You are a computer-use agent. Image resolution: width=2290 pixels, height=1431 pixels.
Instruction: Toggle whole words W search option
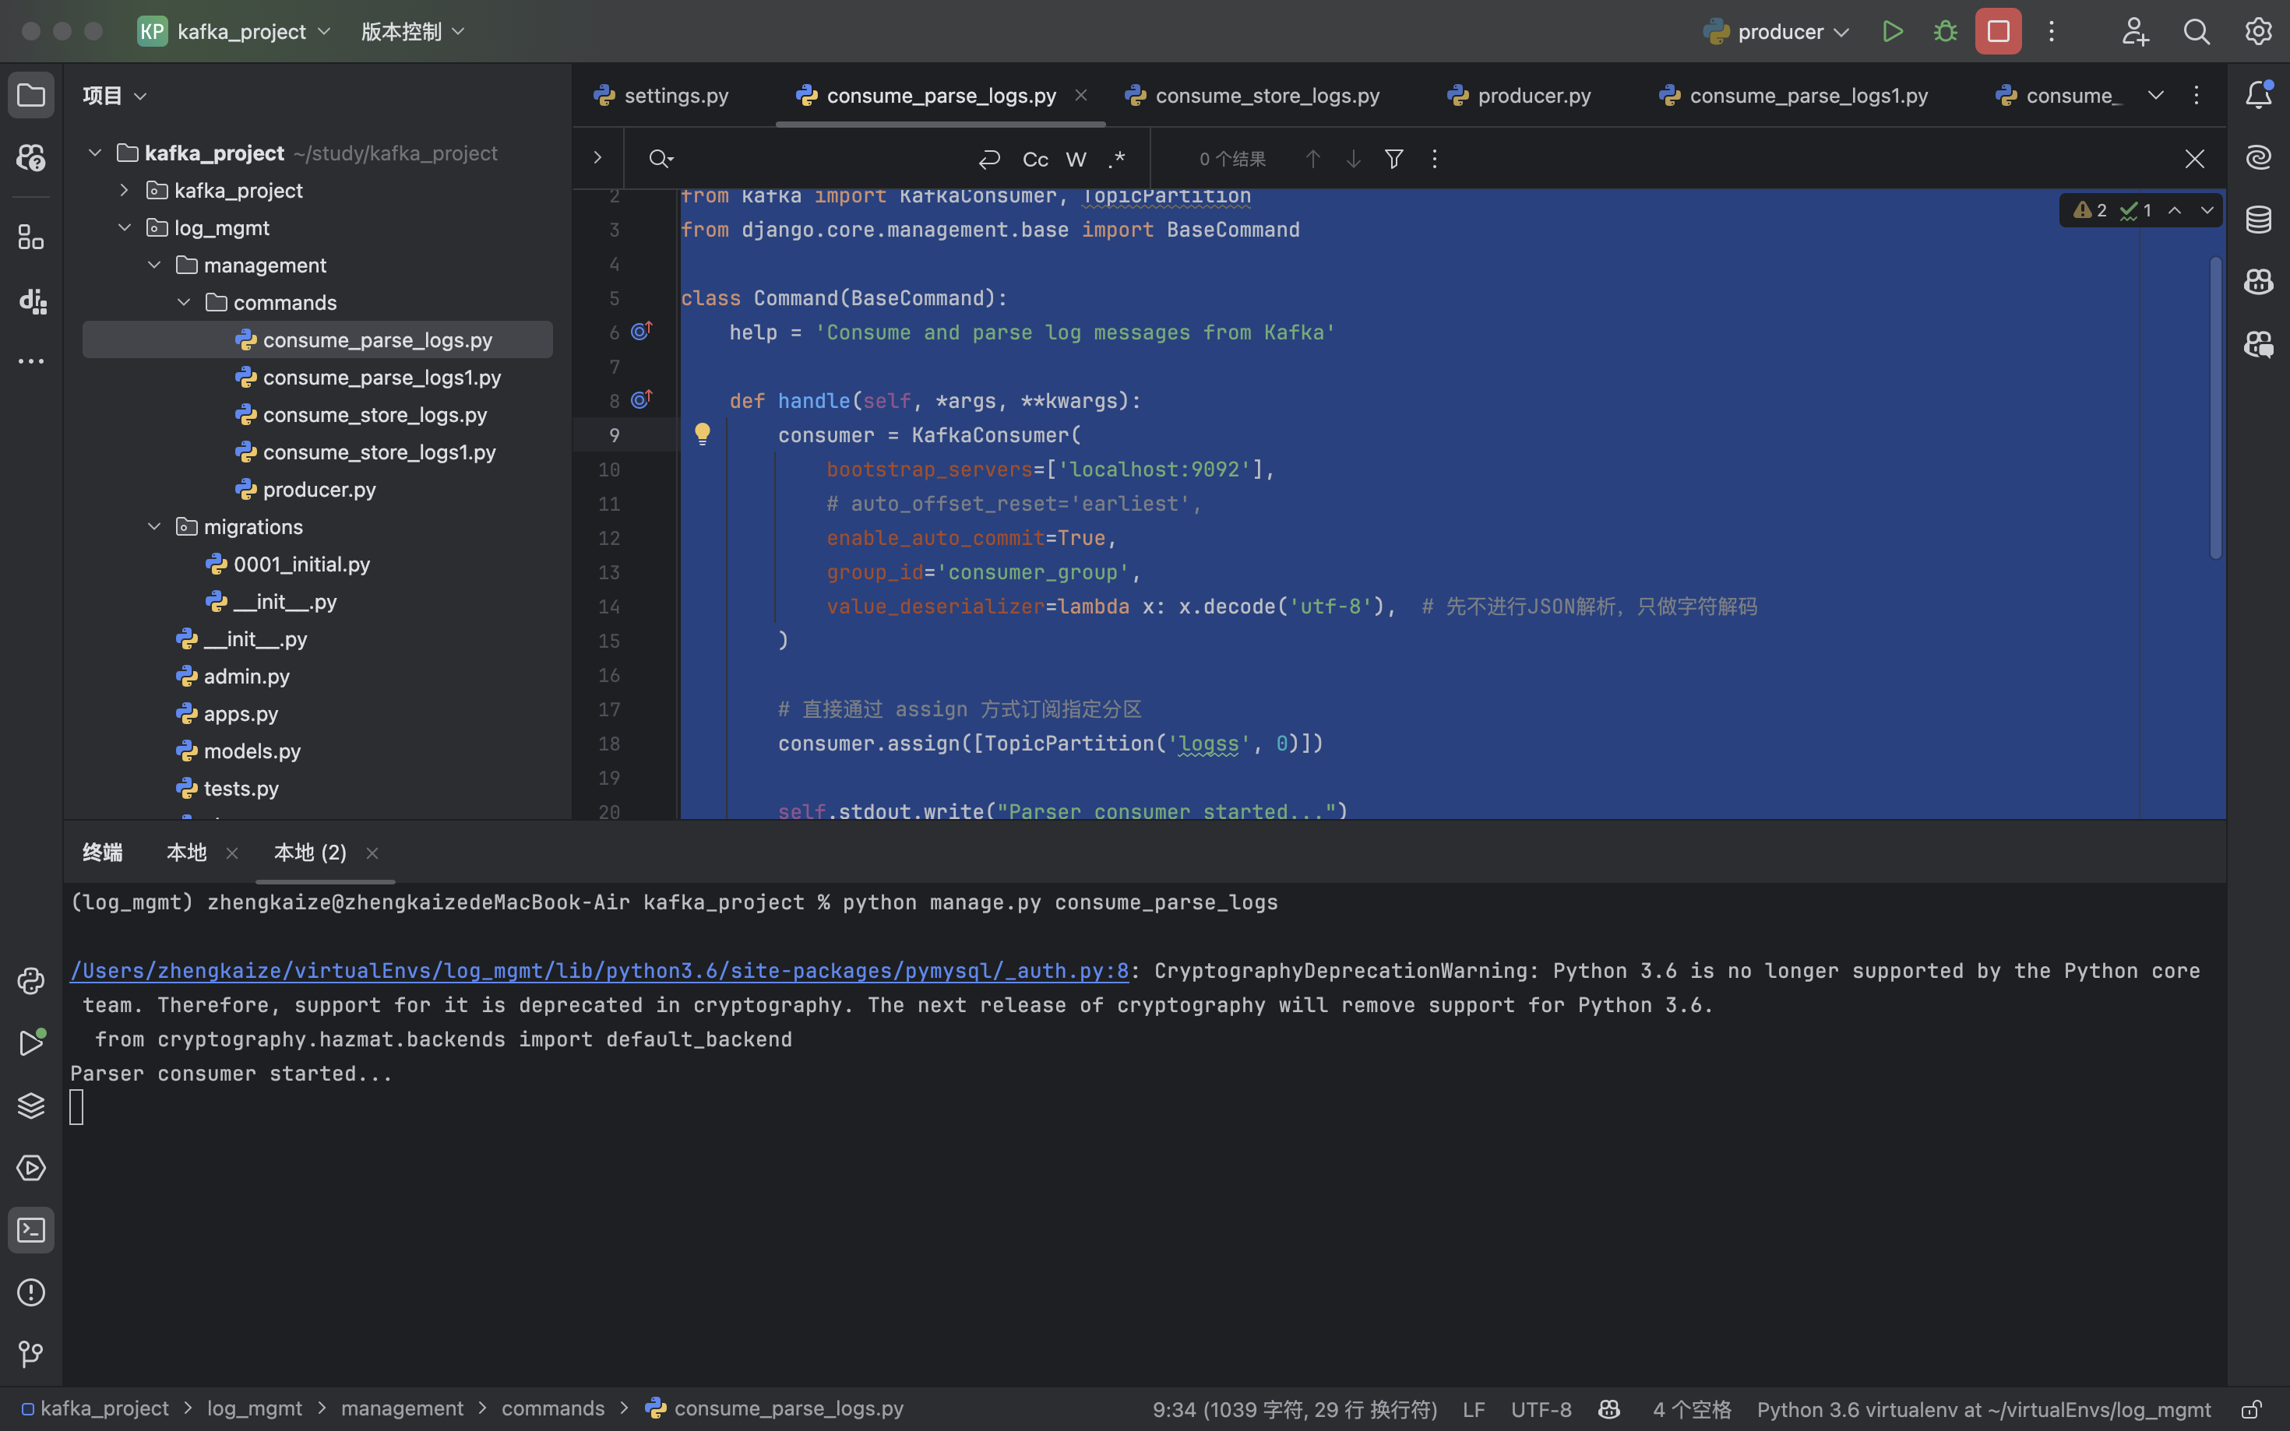tap(1076, 159)
